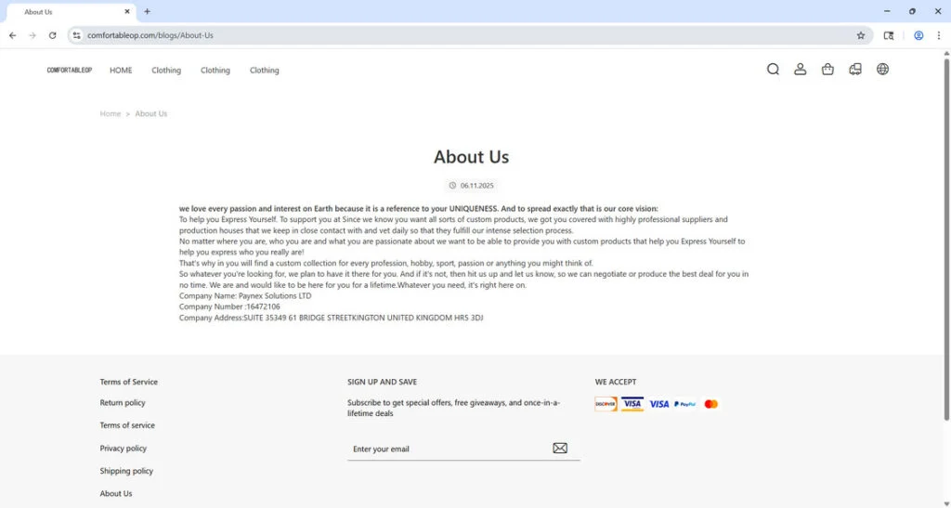Open lowercase Terms of service footer link
Viewport: 951px width, 508px height.
point(127,425)
